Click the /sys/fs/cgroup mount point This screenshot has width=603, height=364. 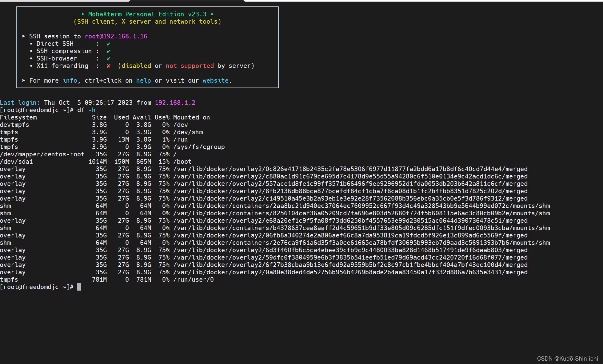199,147
